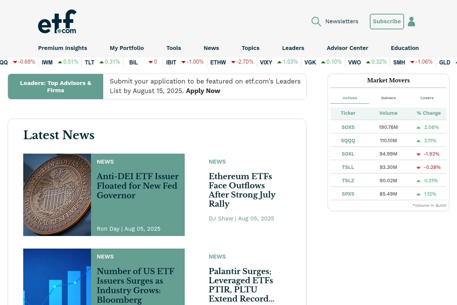Select GLD in the ticker strip
Image resolution: width=457 pixels, height=305 pixels.
445,62
